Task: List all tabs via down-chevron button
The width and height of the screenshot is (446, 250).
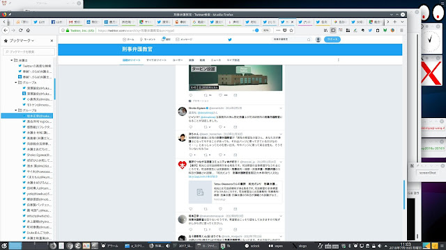Action: tap(402, 22)
